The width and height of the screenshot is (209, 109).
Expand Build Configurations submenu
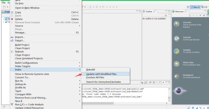click(x=80, y=63)
